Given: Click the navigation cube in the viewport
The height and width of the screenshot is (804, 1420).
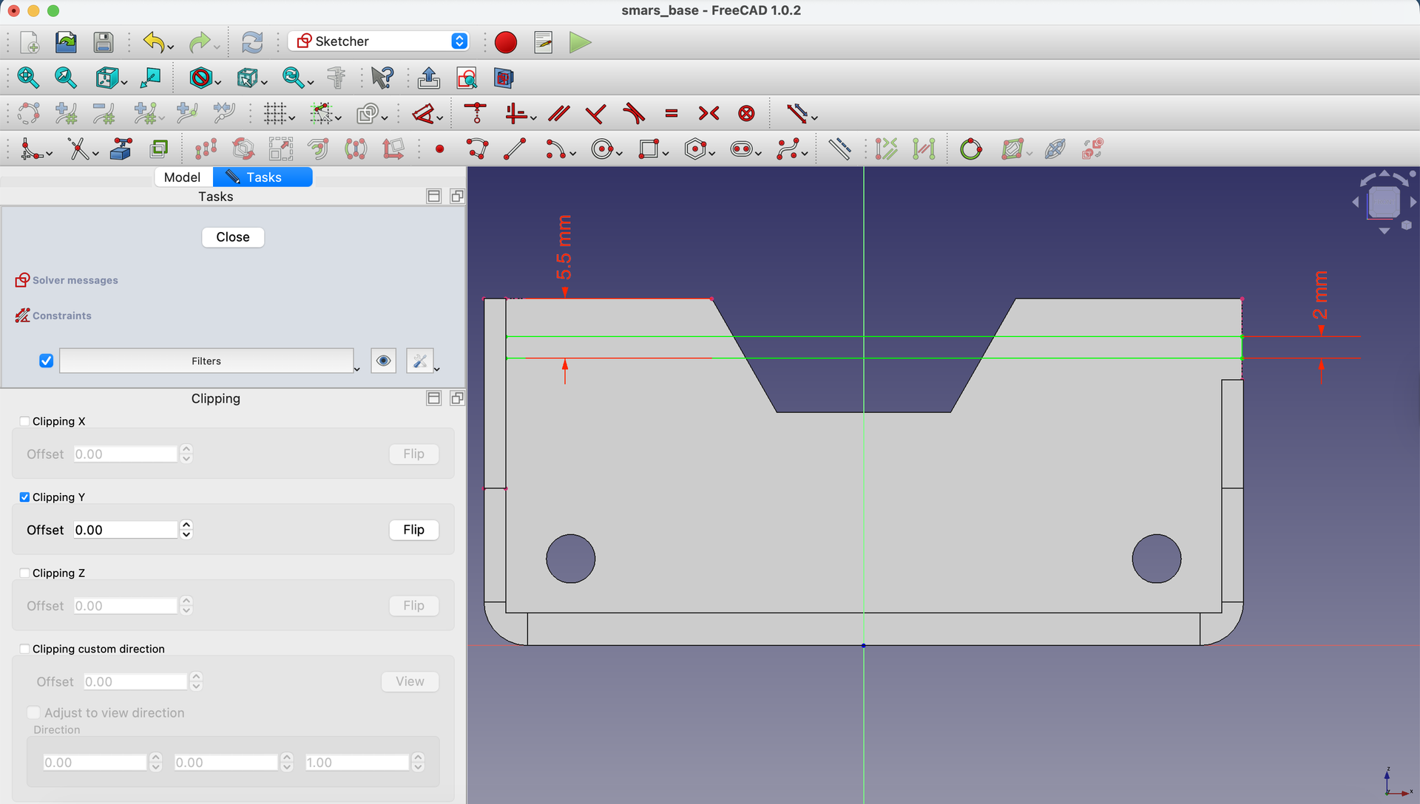Looking at the screenshot, I should coord(1383,202).
